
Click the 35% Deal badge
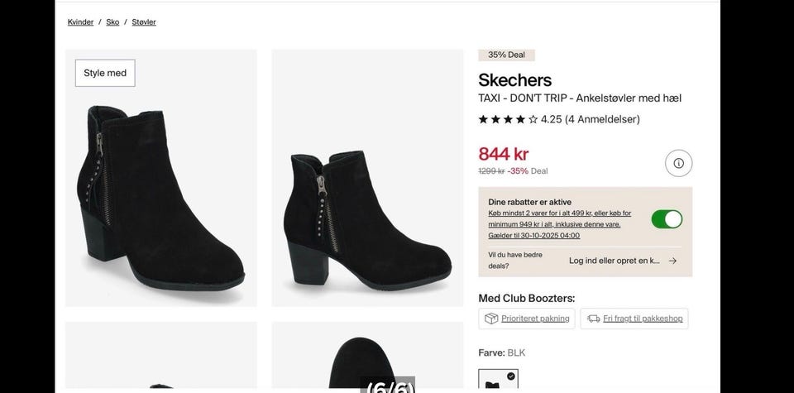506,55
